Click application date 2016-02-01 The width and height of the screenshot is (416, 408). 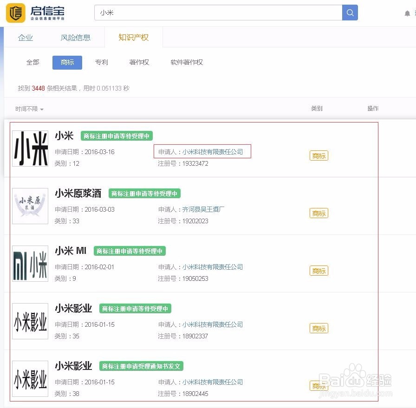pos(99,267)
